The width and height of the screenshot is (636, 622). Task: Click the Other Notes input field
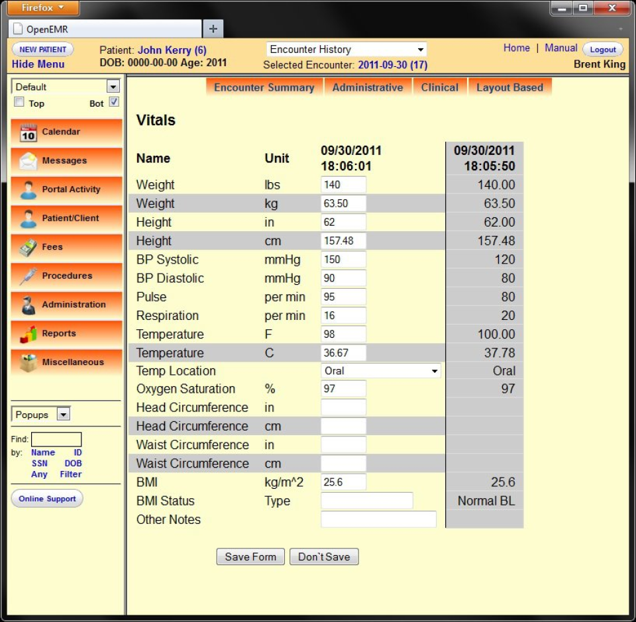click(x=378, y=519)
